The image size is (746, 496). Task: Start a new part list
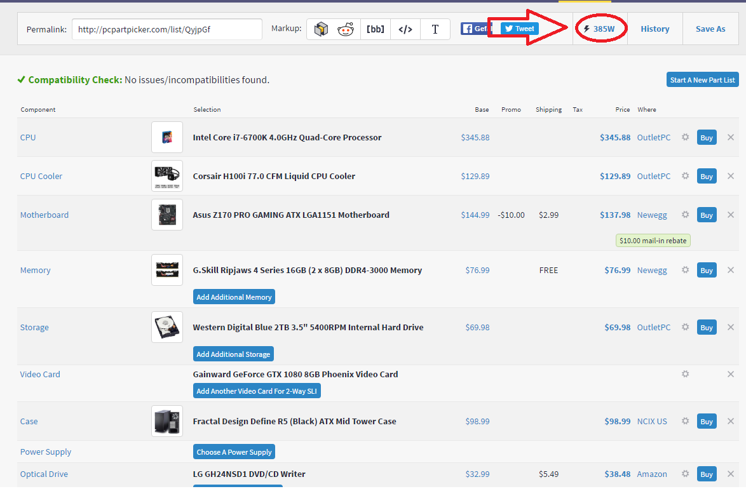pyautogui.click(x=702, y=80)
